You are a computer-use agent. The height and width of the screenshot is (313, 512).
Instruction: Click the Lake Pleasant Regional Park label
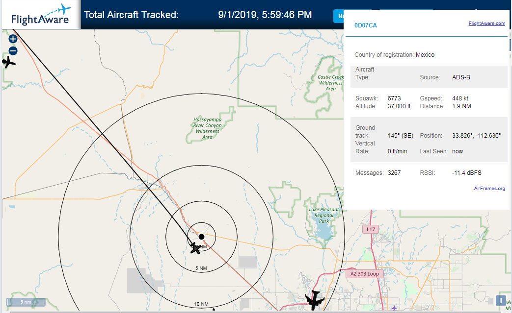[323, 216]
